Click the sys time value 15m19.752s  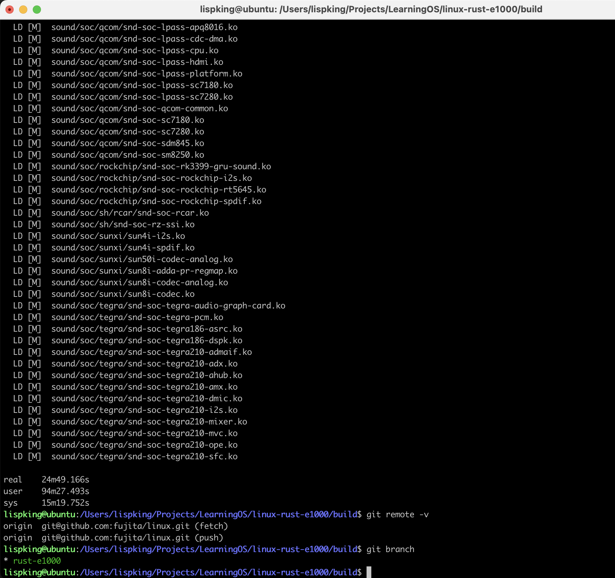(65, 503)
